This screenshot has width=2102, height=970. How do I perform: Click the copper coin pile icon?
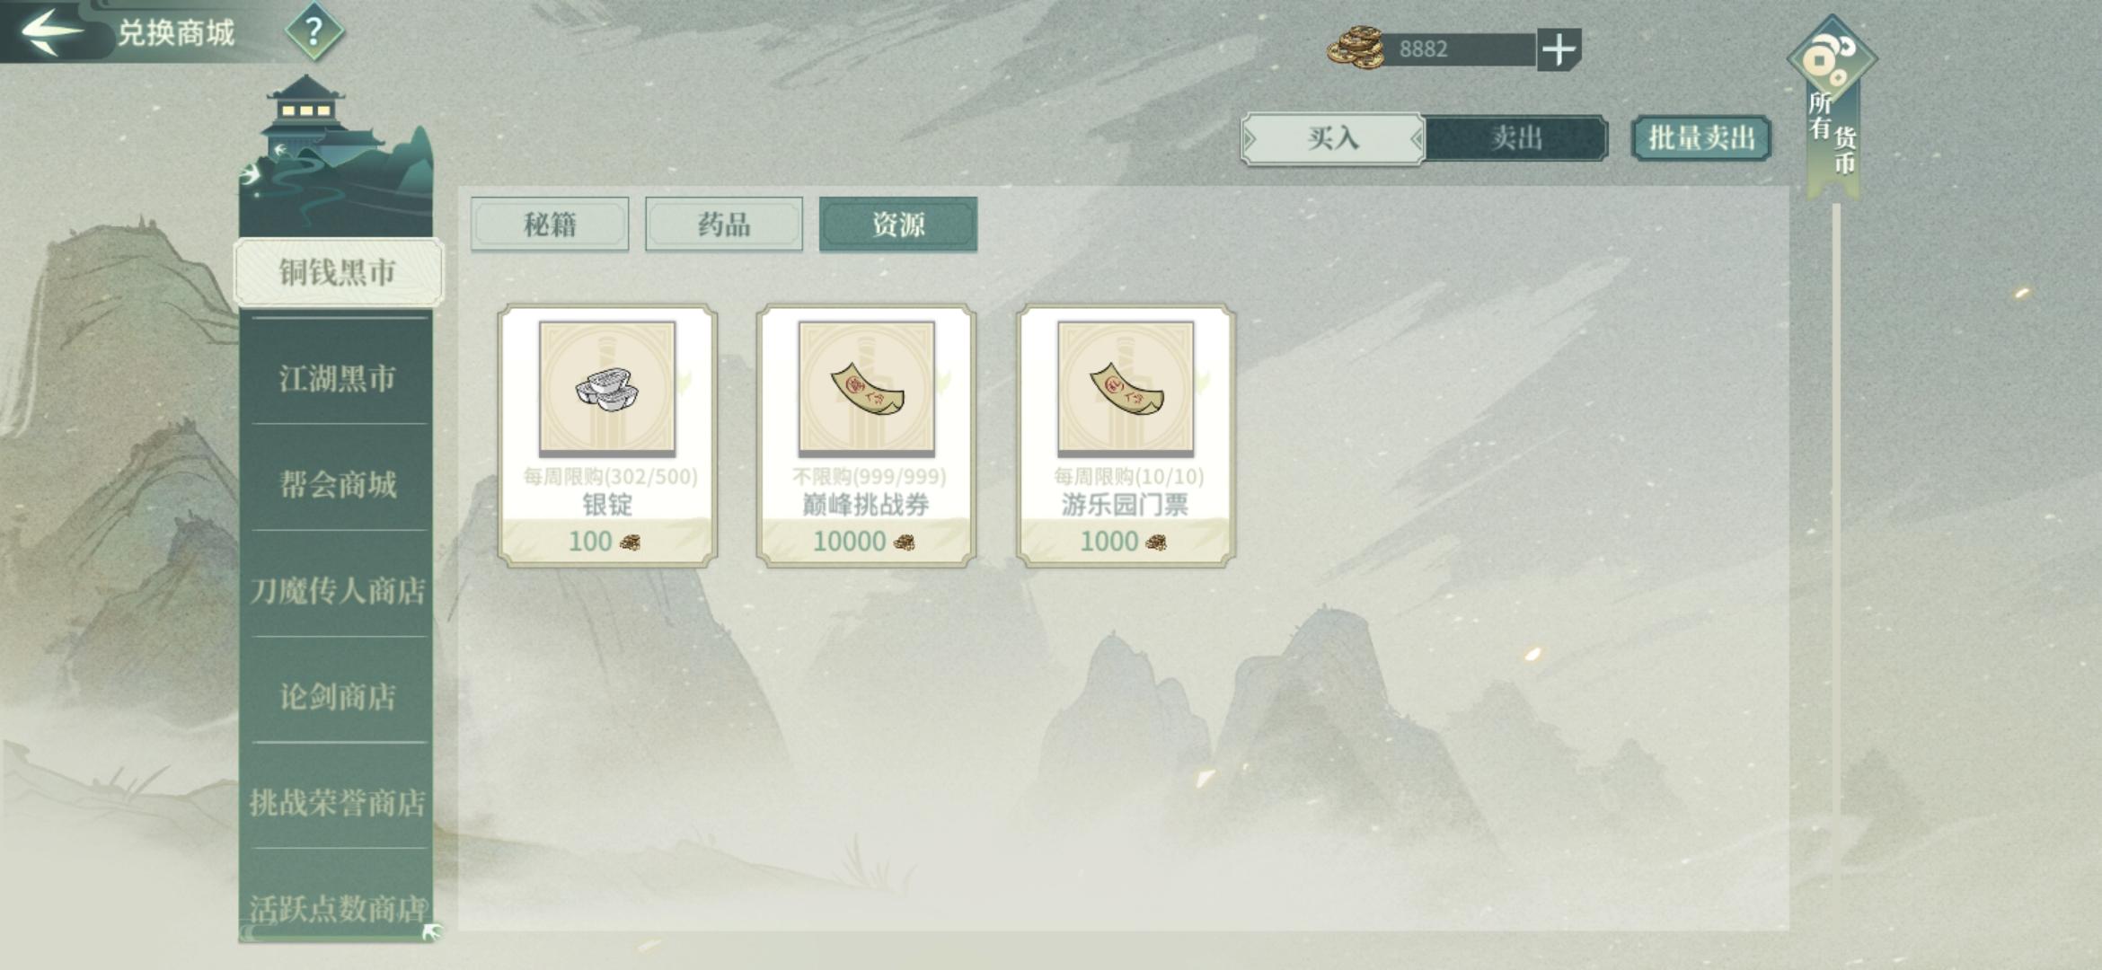point(1356,48)
